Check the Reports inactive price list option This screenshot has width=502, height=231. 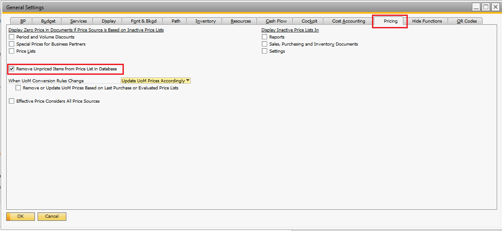pos(265,37)
